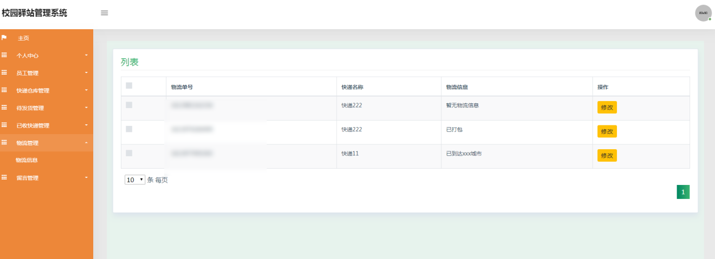
Task: Expand the 快递仓库管理 menu arrow
Action: tap(86, 90)
